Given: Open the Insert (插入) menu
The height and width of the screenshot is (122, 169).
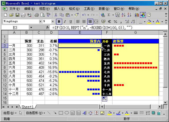Looking at the screenshot, I should coord(59,9).
